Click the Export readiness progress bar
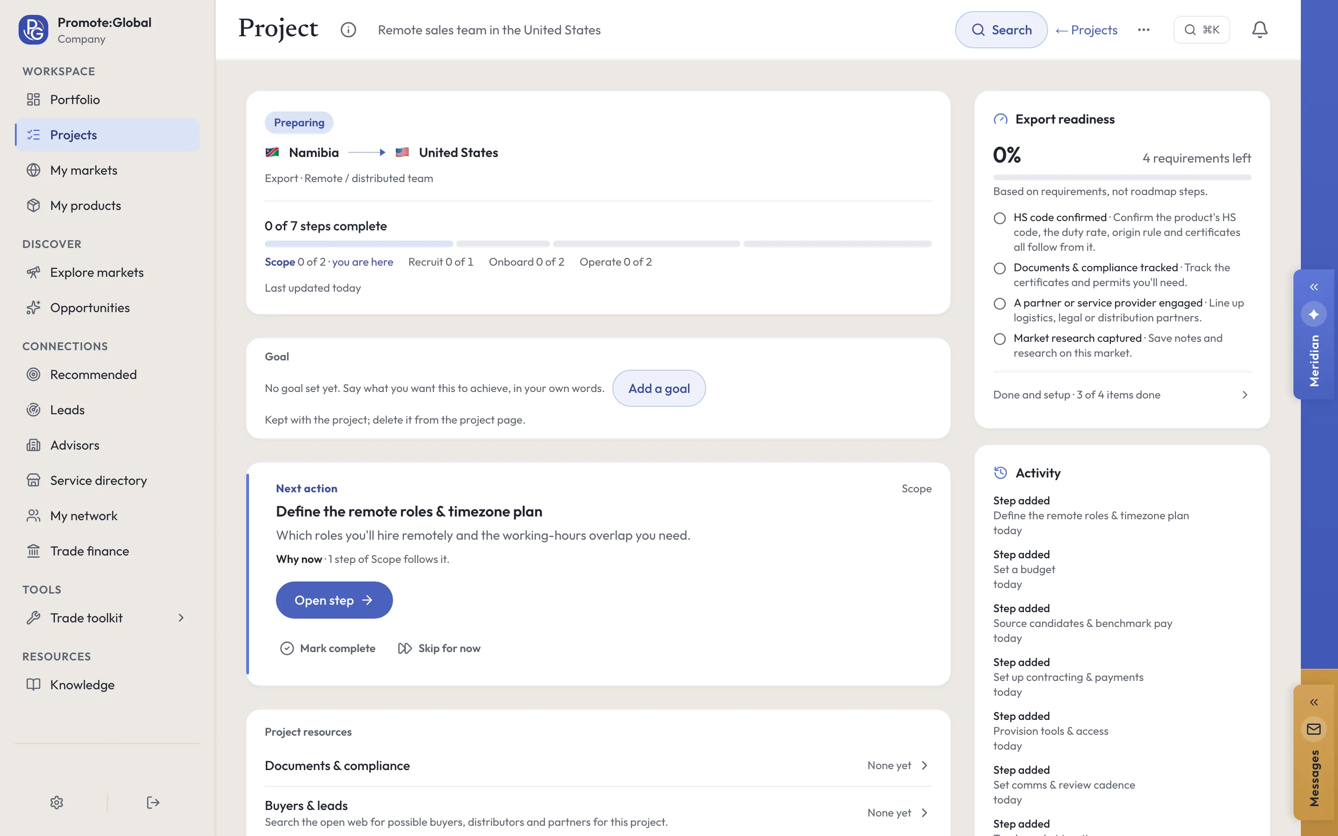The height and width of the screenshot is (836, 1338). [1122, 177]
